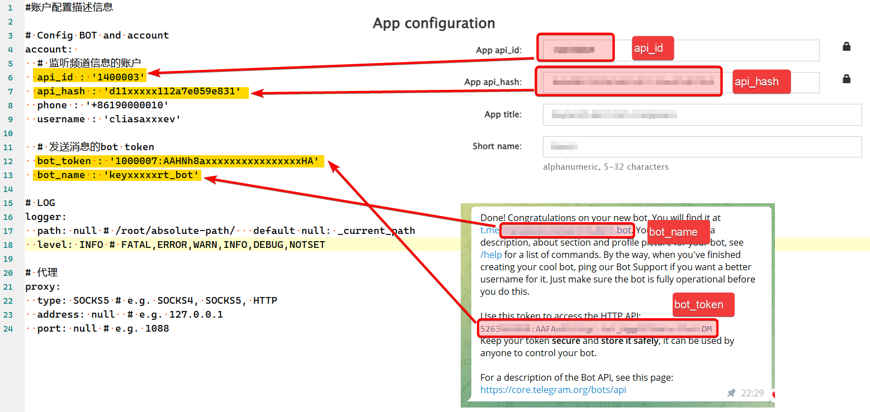Place cursor on the api_hash config line
This screenshot has width=870, height=412.
coord(140,92)
